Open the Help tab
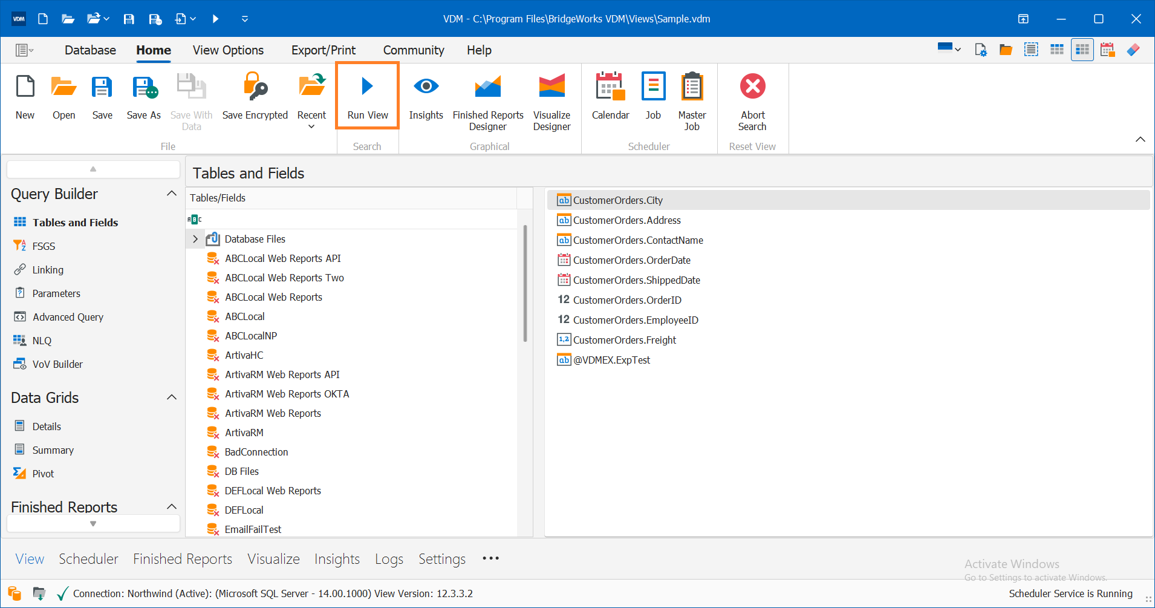The image size is (1155, 608). pyautogui.click(x=479, y=50)
